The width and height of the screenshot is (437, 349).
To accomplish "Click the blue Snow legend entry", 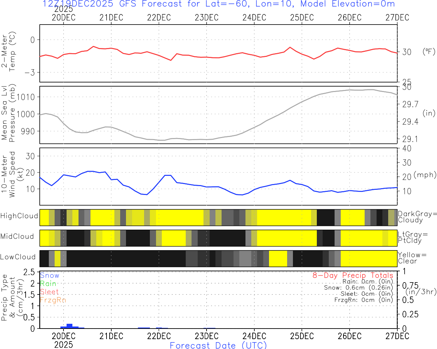I will (x=50, y=276).
